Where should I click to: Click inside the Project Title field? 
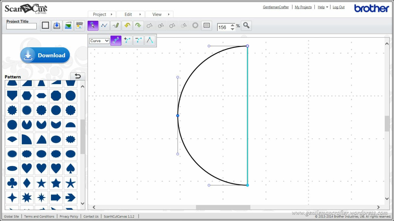pyautogui.click(x=22, y=27)
